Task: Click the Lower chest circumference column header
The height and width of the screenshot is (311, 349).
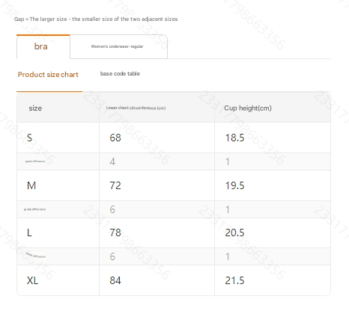Action: tap(136, 108)
